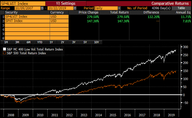
Task: Click the Security column header
Action: click(x=27, y=12)
